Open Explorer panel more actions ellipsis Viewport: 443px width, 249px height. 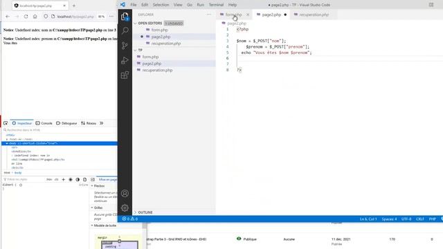click(208, 15)
